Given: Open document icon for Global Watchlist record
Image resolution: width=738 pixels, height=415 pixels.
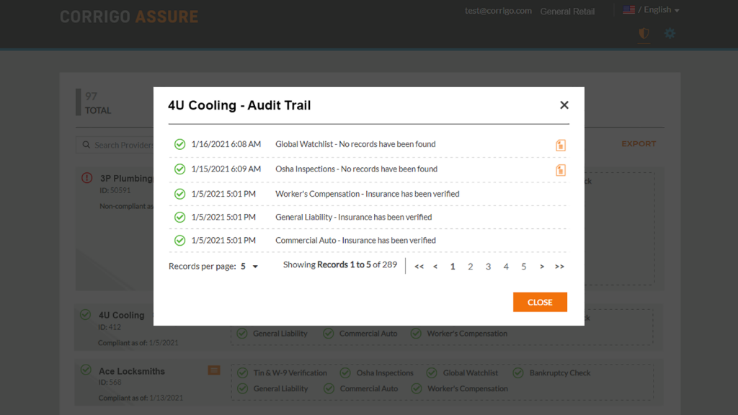Looking at the screenshot, I should click(561, 145).
